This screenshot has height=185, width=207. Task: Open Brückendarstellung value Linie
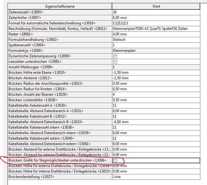tap(156, 177)
